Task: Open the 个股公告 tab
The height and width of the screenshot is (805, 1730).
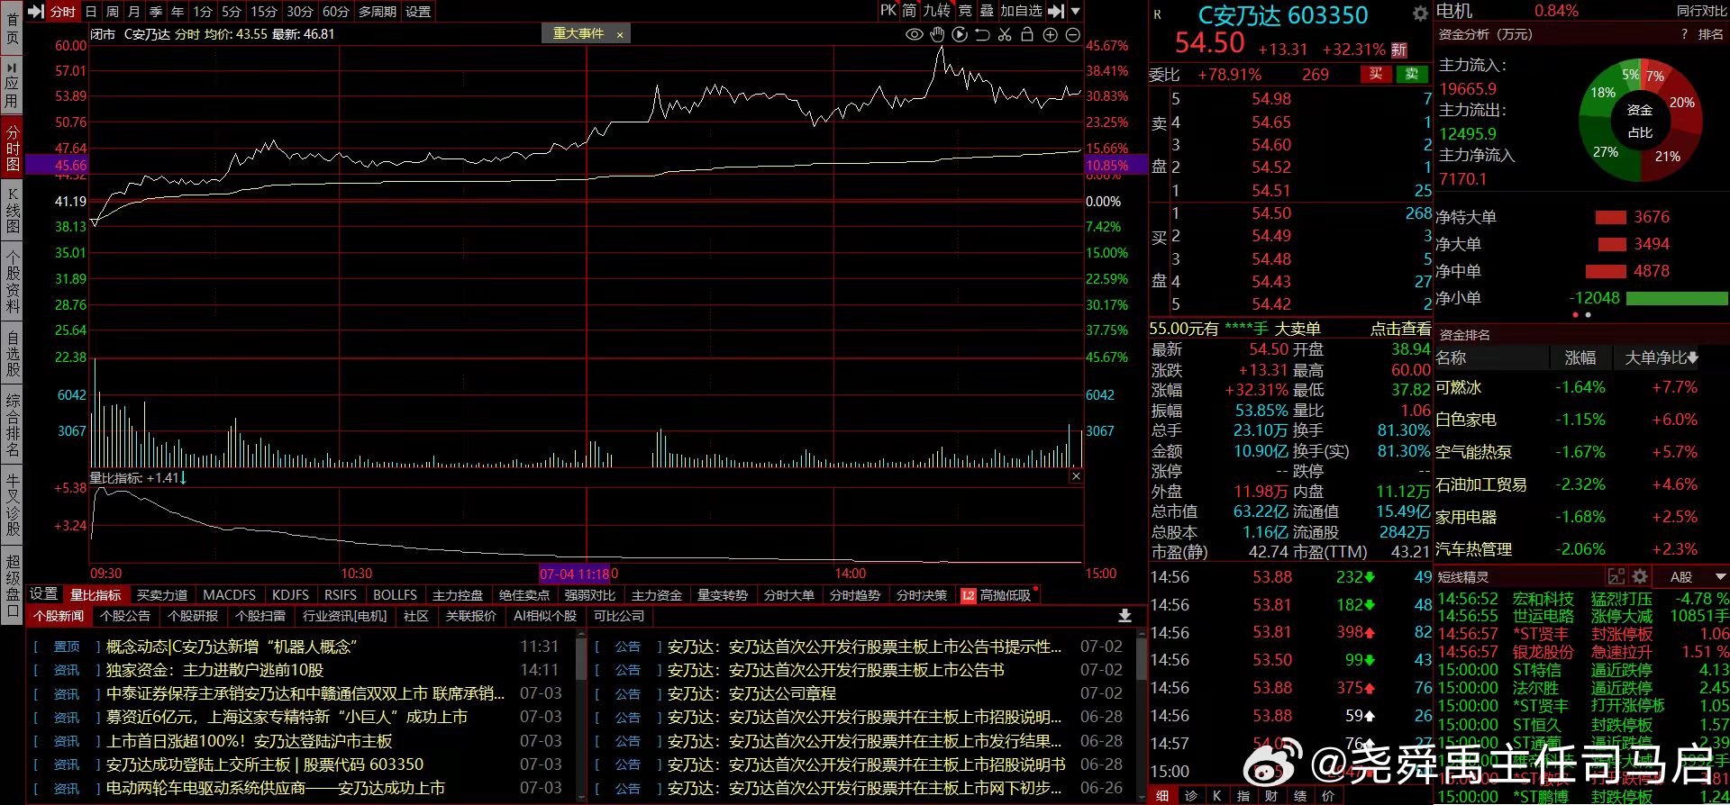Action: [125, 616]
